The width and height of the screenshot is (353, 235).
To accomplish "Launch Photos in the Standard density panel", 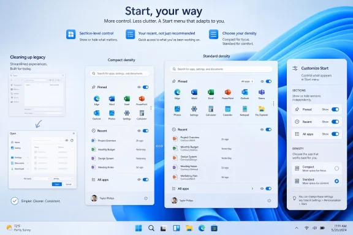I will 177,109.
